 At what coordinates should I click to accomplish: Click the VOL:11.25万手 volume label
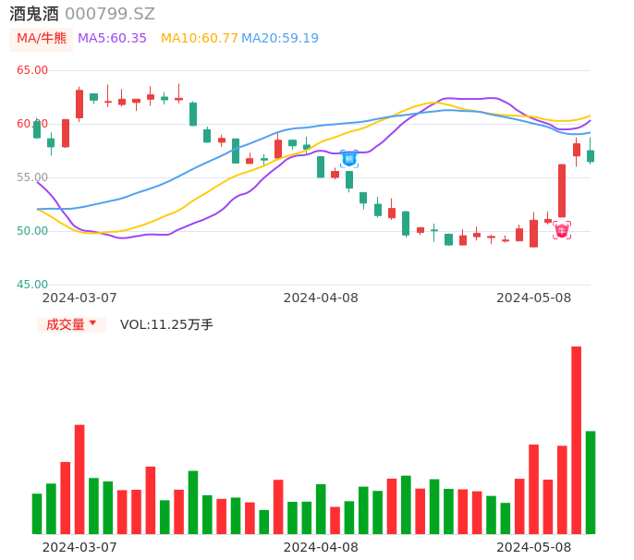click(166, 324)
